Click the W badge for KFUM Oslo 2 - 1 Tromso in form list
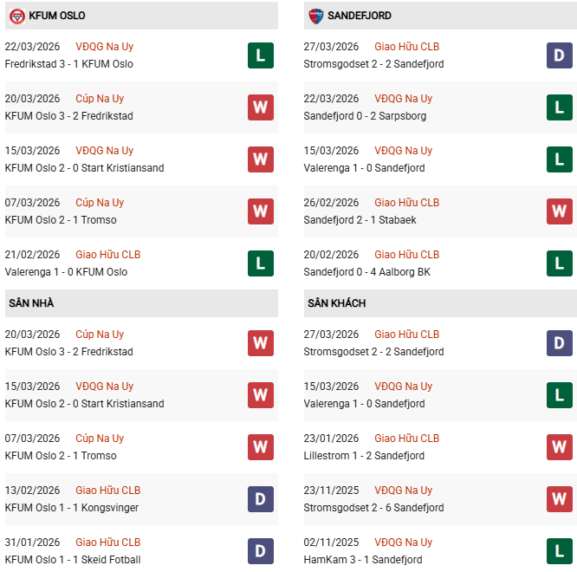This screenshot has height=572, width=577. click(261, 211)
